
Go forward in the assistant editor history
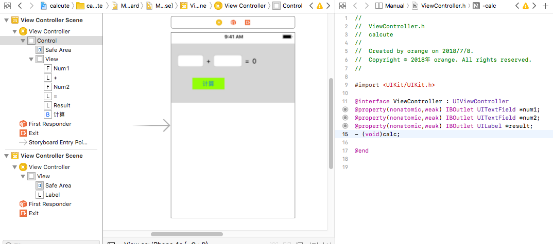[x=367, y=6]
